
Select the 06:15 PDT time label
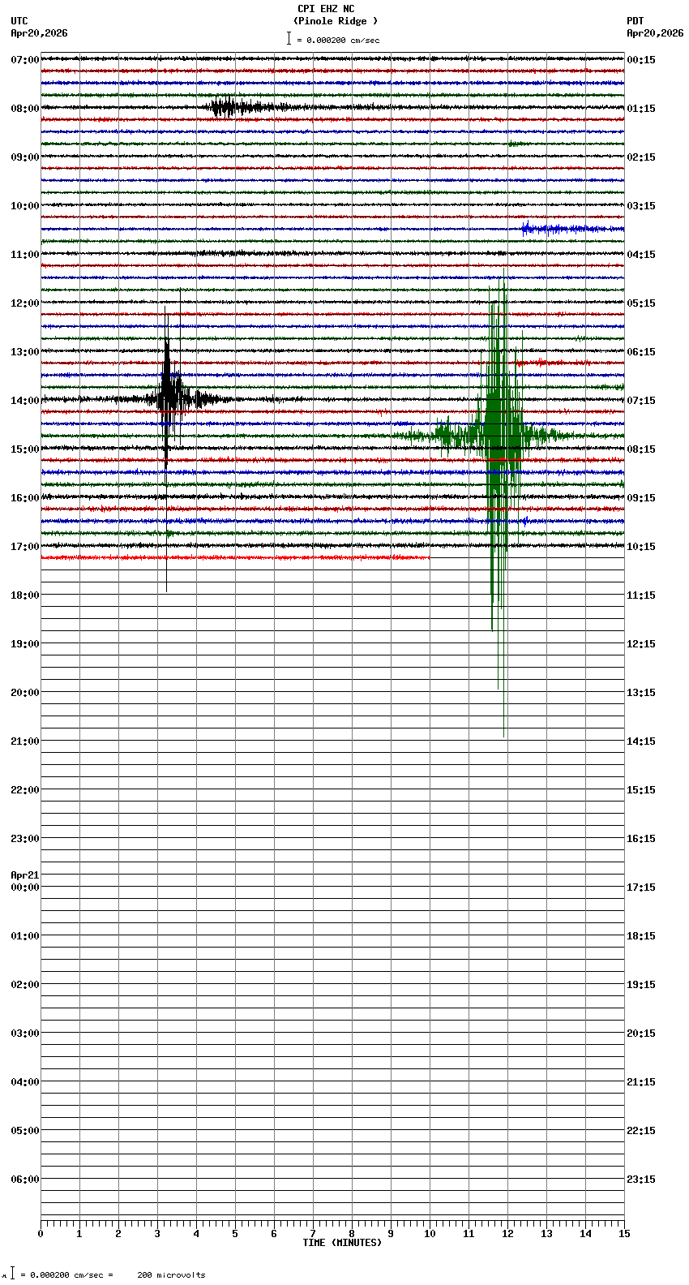click(641, 352)
